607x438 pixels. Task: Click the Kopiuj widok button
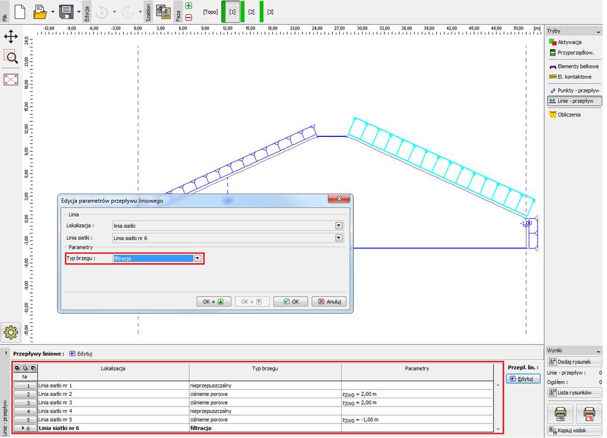pyautogui.click(x=574, y=430)
